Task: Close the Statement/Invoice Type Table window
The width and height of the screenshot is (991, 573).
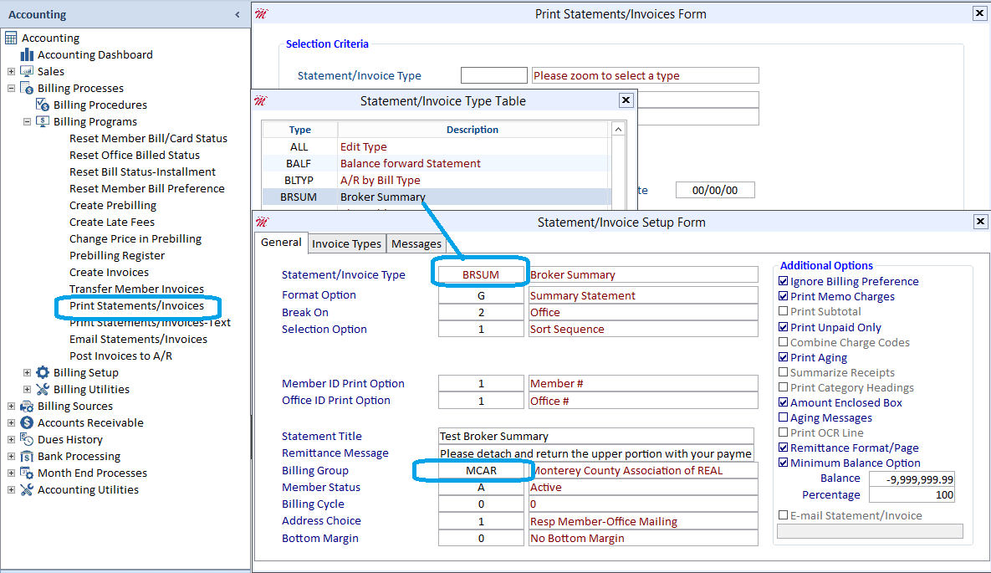Action: pos(626,100)
